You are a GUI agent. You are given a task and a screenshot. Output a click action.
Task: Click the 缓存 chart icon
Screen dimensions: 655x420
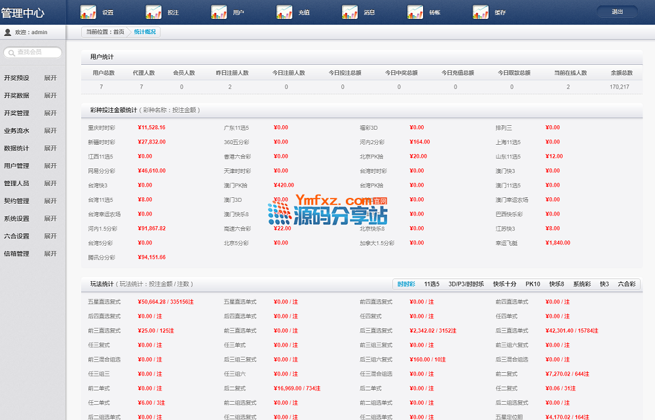(x=481, y=12)
